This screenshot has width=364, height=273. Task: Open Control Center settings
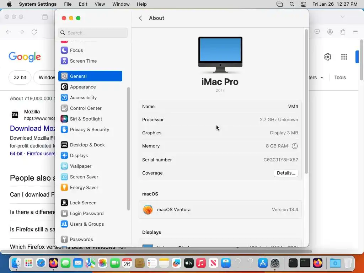(x=90, y=108)
